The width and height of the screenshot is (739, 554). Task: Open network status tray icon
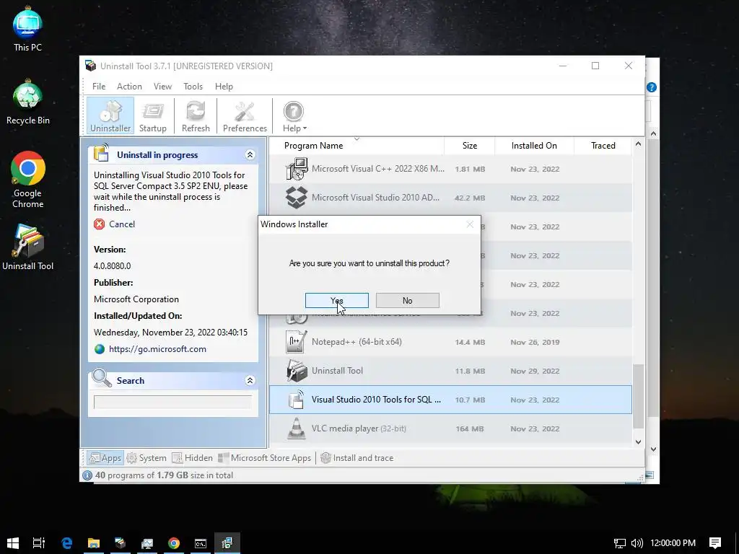click(620, 543)
